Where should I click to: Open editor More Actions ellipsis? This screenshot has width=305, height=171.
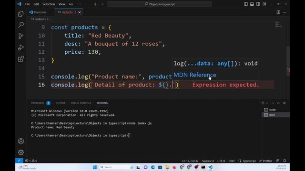pos(285,12)
